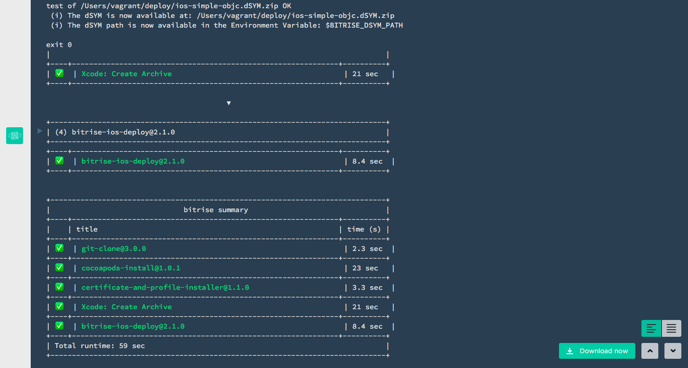This screenshot has width=688, height=368.
Task: Click the 3.3 sec time for certificate installer
Action: (x=368, y=288)
